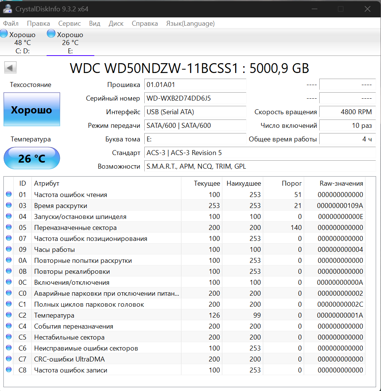Click status icon of row C4 События переназначения
381x391 pixels.
pyautogui.click(x=9, y=326)
